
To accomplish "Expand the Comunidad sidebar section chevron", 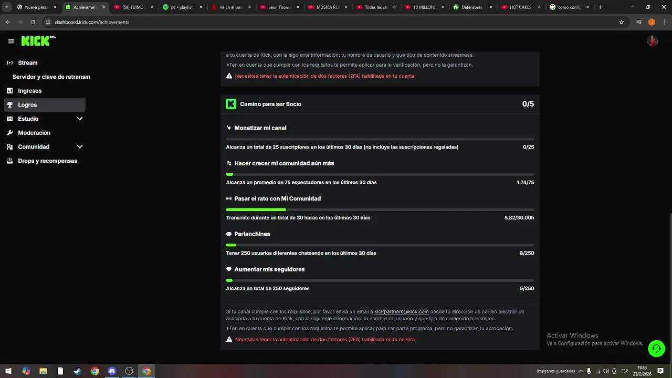I will click(x=80, y=147).
